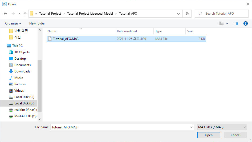This screenshot has height=142, width=252.
Task: Click the Cancel button
Action: pos(235,135)
